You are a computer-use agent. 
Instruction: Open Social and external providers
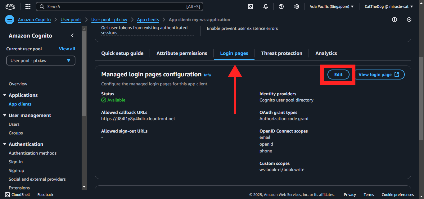37,179
